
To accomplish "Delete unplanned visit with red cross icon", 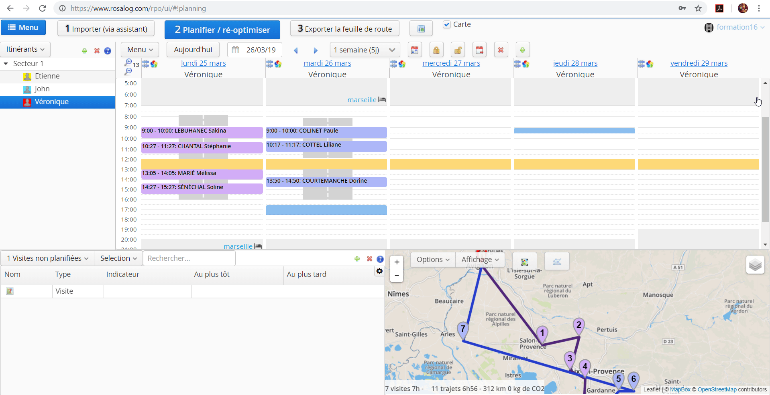I will point(369,259).
